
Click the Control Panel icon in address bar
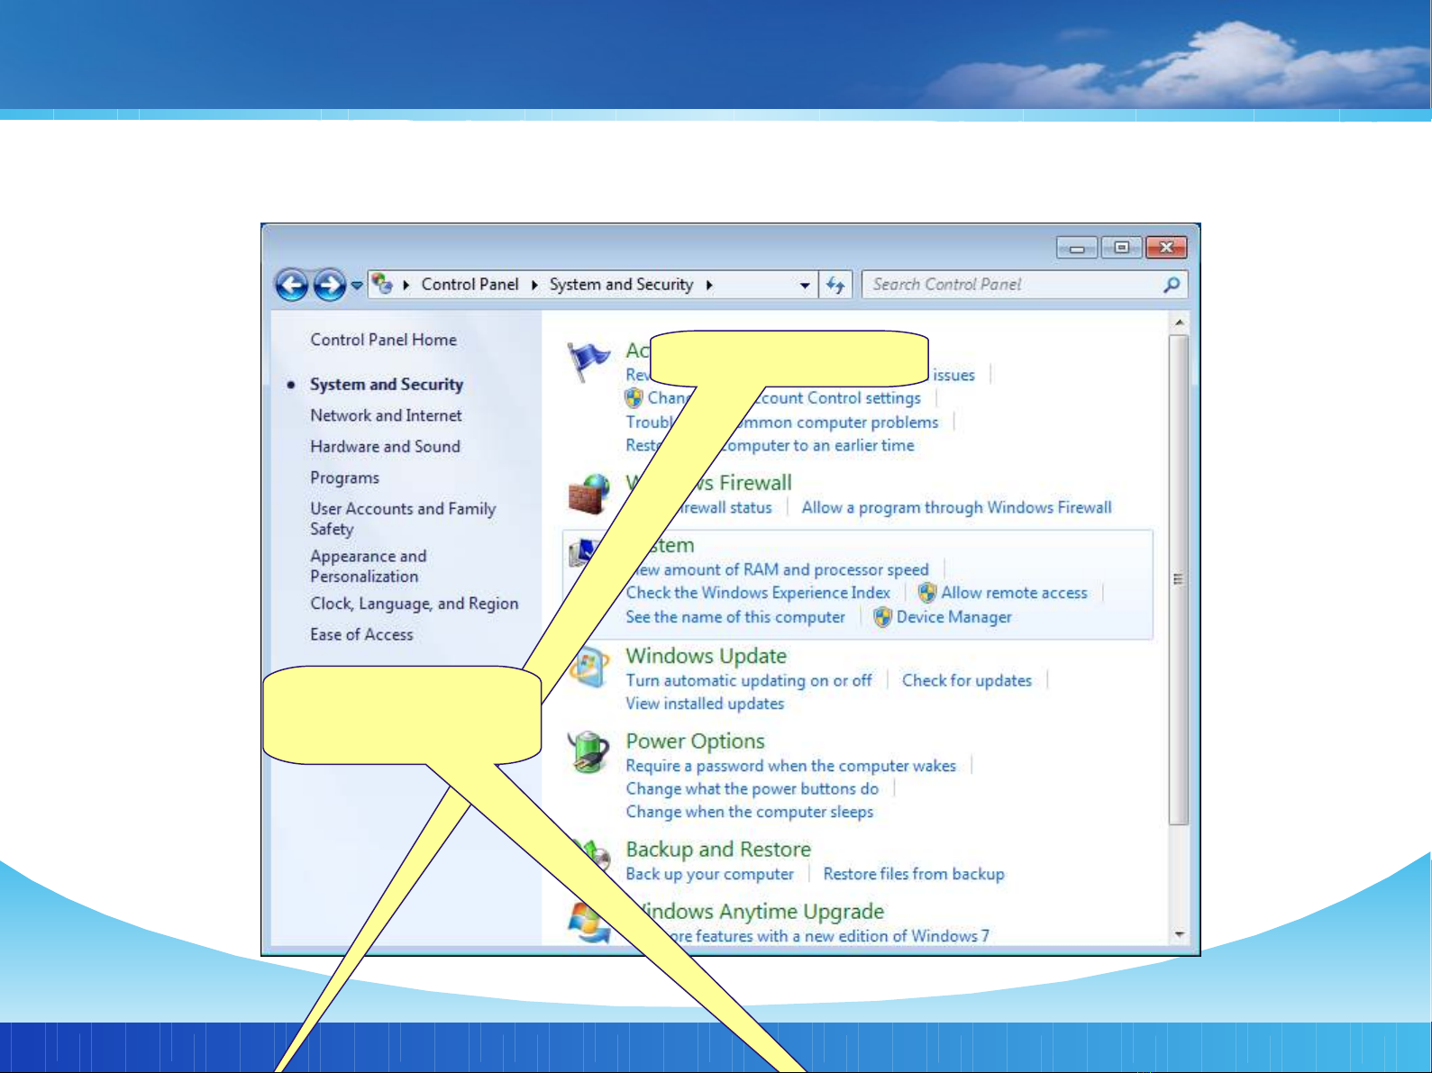pos(383,284)
